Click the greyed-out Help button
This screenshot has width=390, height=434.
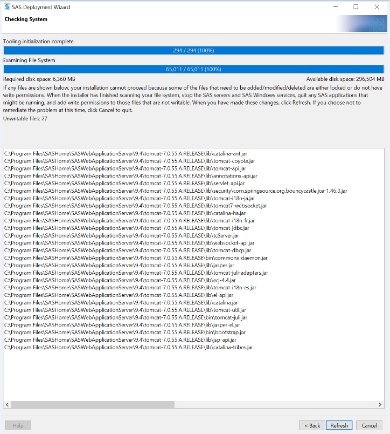[x=18, y=425]
